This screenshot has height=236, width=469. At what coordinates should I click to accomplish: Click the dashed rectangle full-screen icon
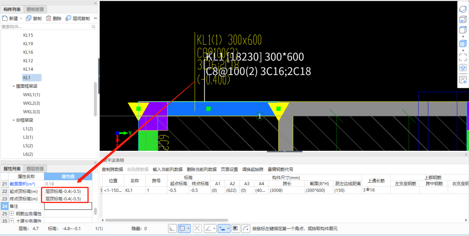[463, 57]
